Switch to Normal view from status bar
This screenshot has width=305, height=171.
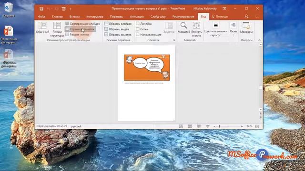181,126
